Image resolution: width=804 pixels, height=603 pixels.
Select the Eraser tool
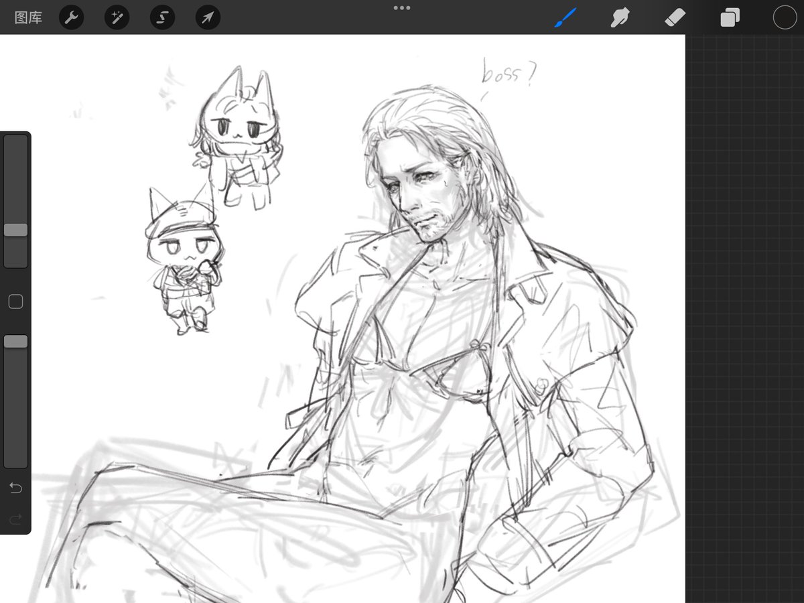(675, 17)
